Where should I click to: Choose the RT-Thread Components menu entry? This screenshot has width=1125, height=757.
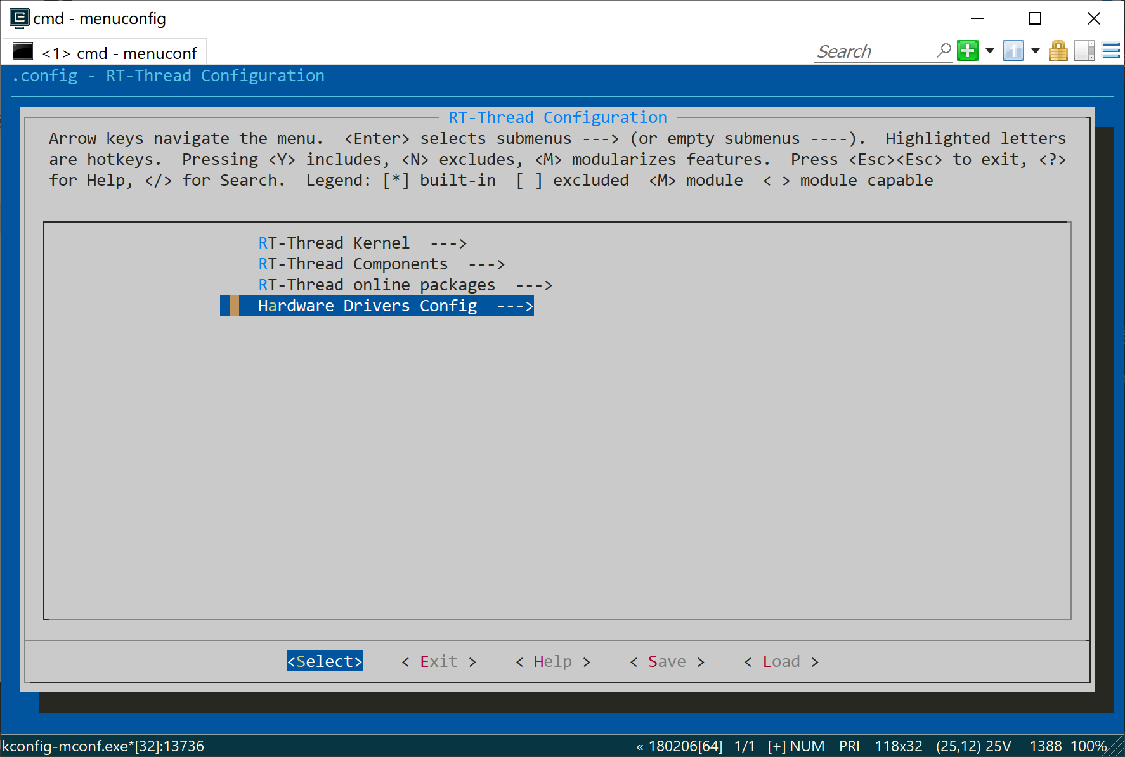click(353, 264)
